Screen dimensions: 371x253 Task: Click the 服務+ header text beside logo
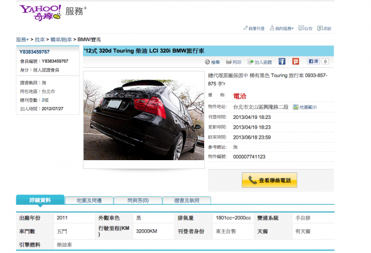76,11
